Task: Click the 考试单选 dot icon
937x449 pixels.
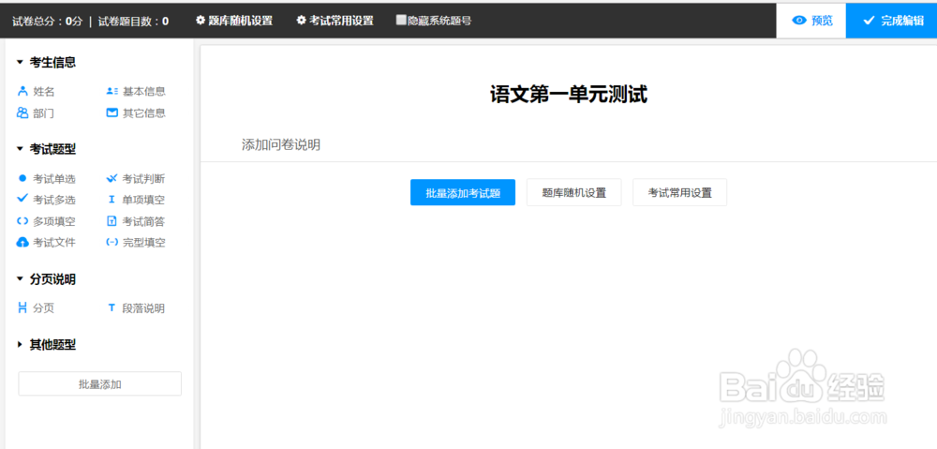Action: click(22, 178)
